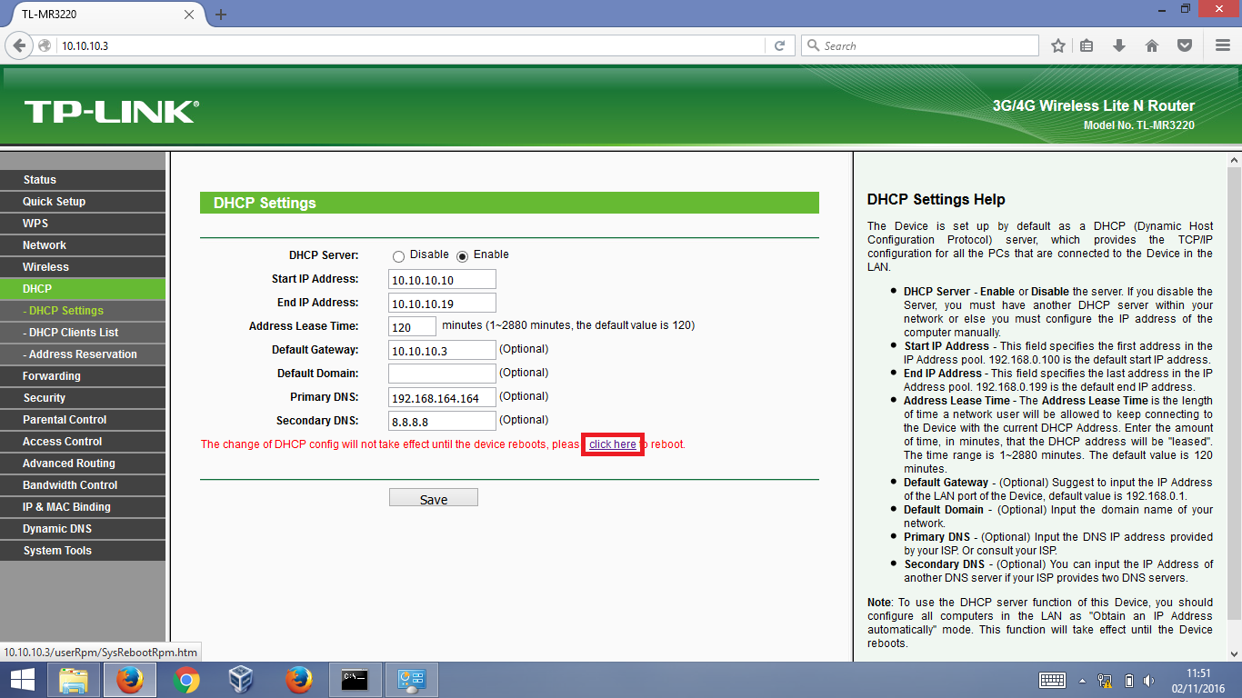The image size is (1242, 698).
Task: Open DHCP Clients List submenu
Action: click(x=83, y=333)
